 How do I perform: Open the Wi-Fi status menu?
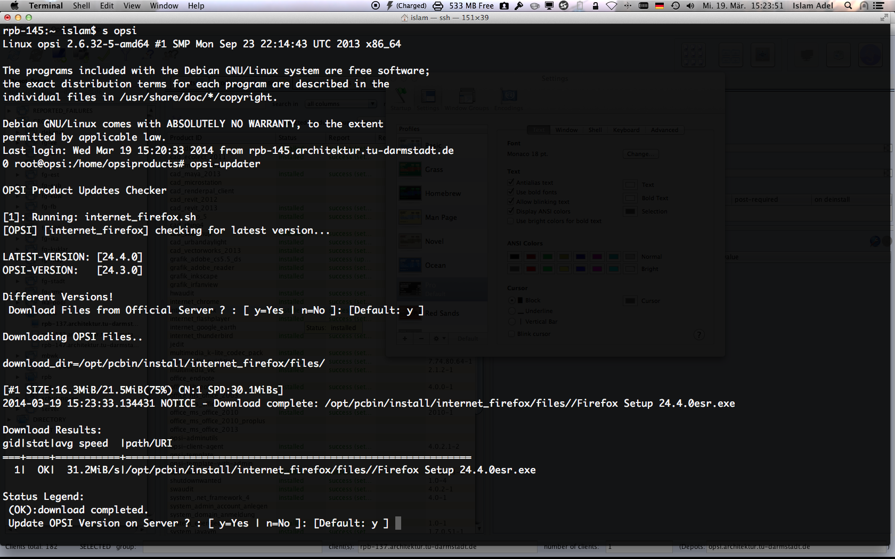tap(612, 5)
